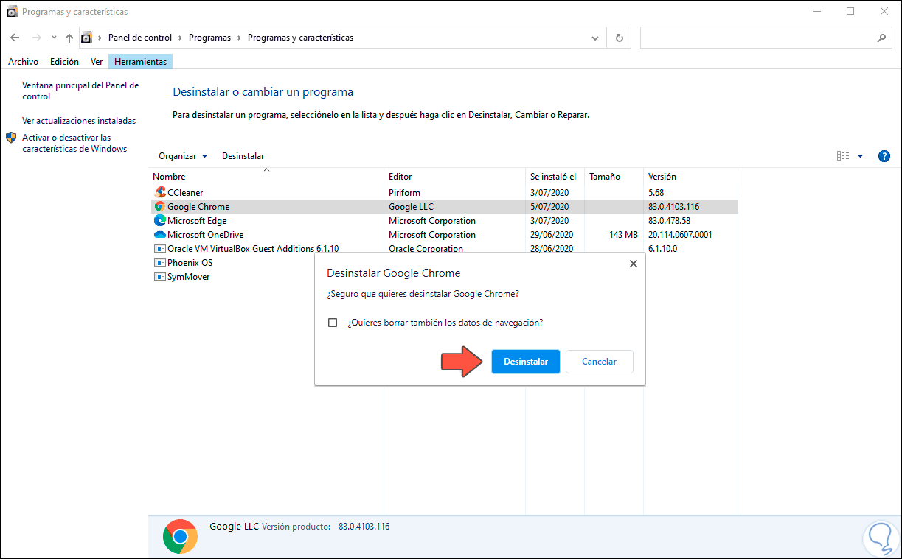Select the Microsoft Edge icon

point(159,221)
